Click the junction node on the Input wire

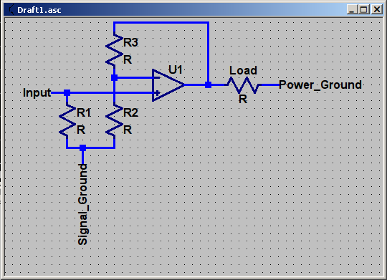67,93
